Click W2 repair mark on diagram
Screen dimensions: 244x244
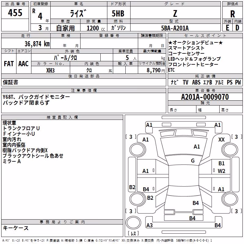[221, 171]
